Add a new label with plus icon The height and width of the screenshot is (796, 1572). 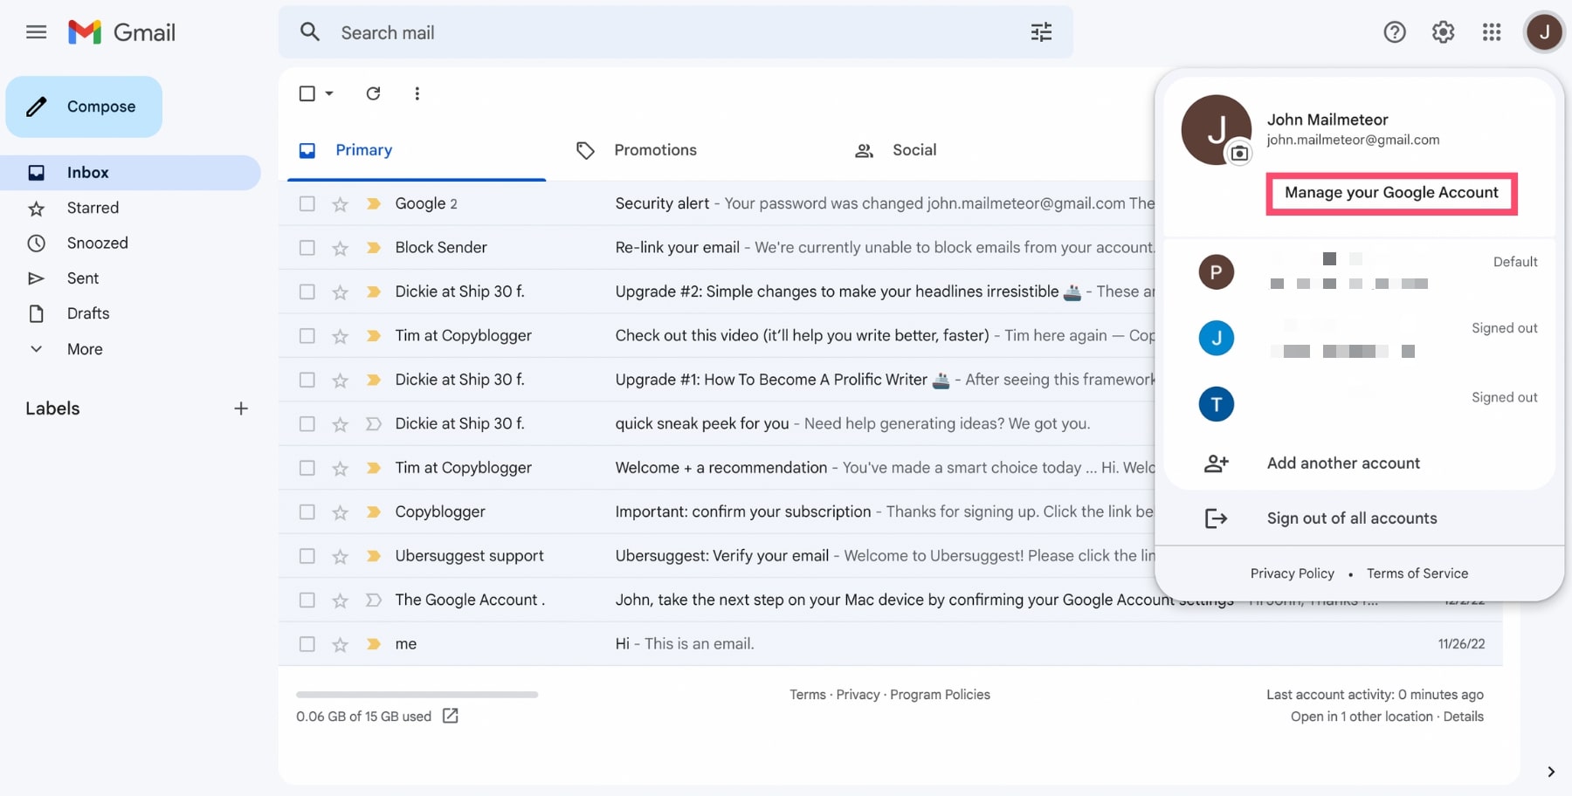241,408
